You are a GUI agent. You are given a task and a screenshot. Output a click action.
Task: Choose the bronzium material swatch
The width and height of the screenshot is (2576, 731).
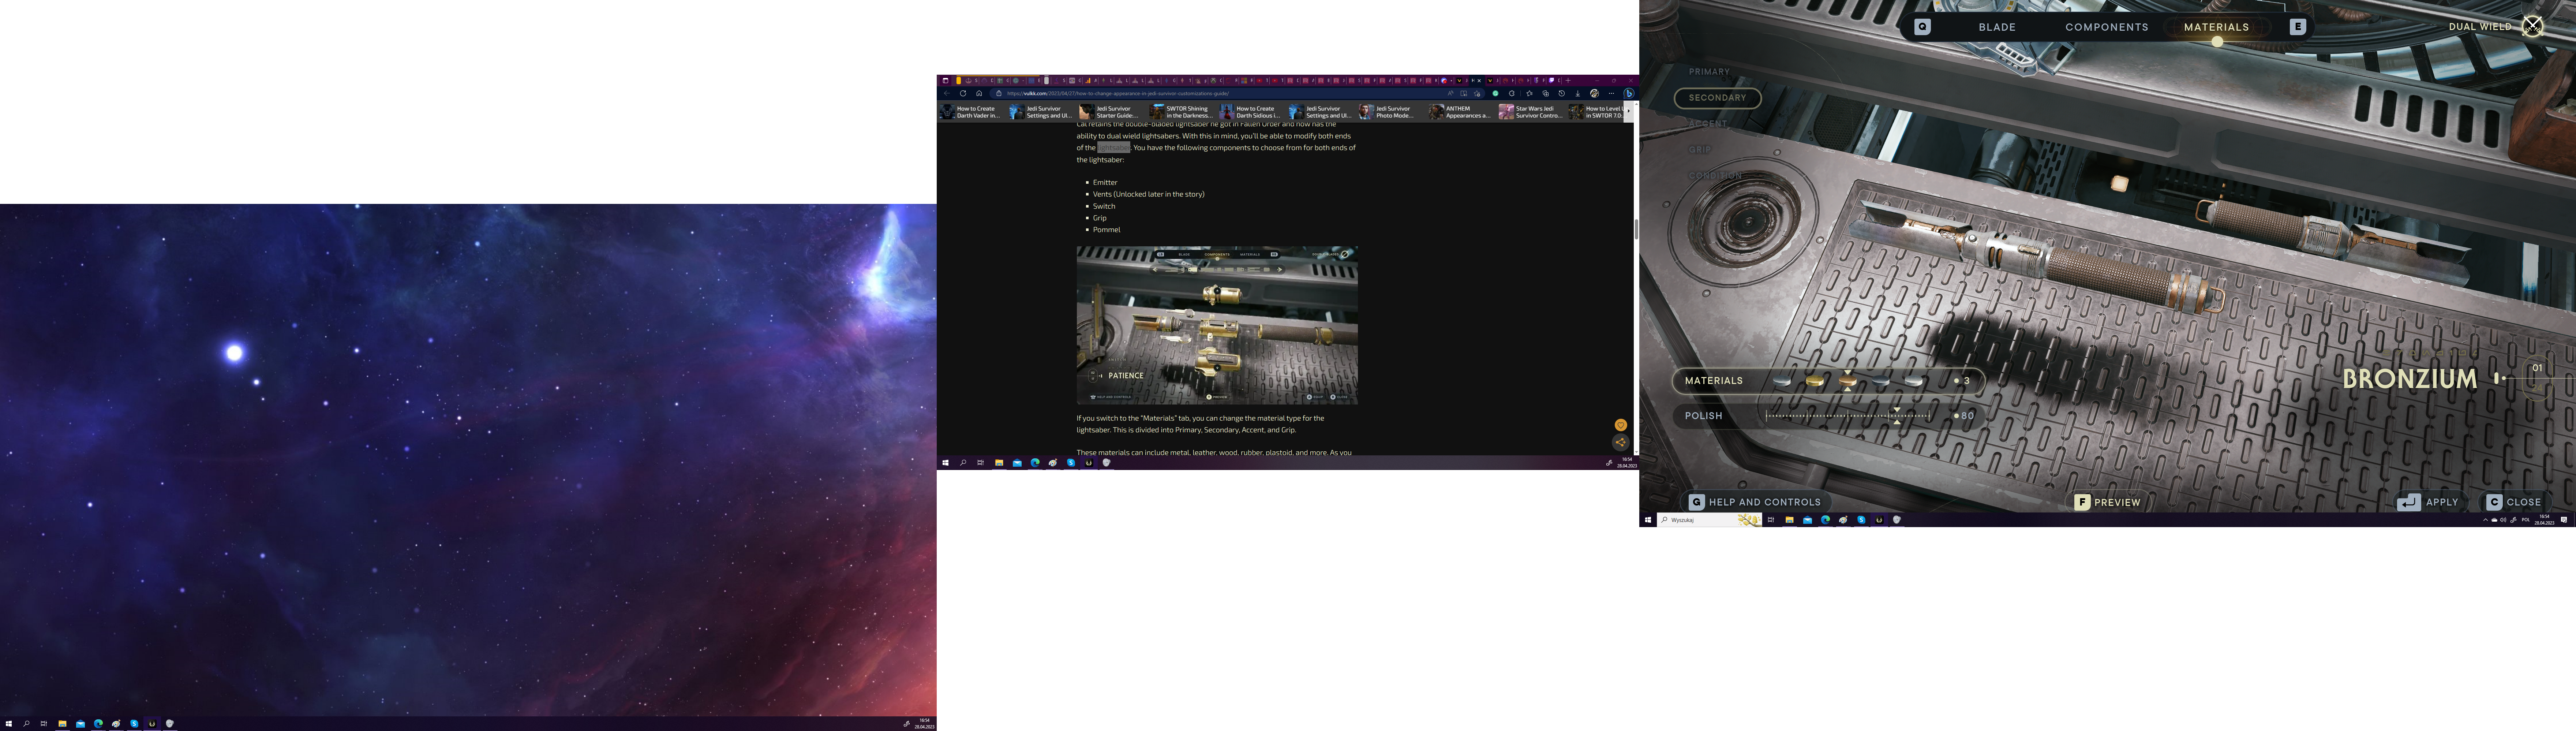[x=1848, y=381]
